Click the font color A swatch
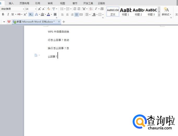178x136 pixels. click(49, 14)
